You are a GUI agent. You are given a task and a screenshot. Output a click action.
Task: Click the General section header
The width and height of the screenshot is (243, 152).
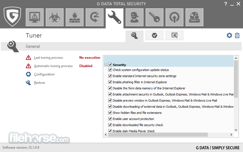(121, 46)
